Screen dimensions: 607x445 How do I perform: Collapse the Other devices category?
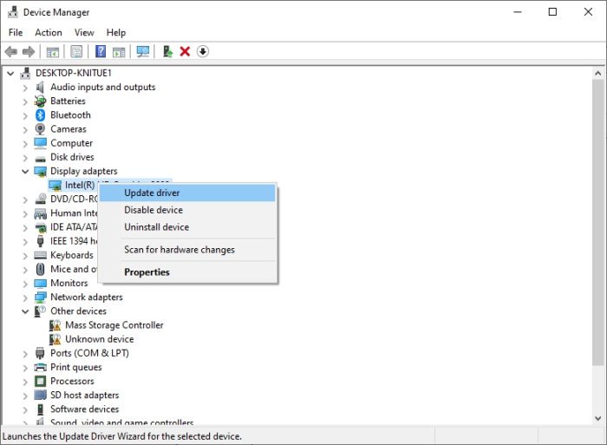click(25, 311)
